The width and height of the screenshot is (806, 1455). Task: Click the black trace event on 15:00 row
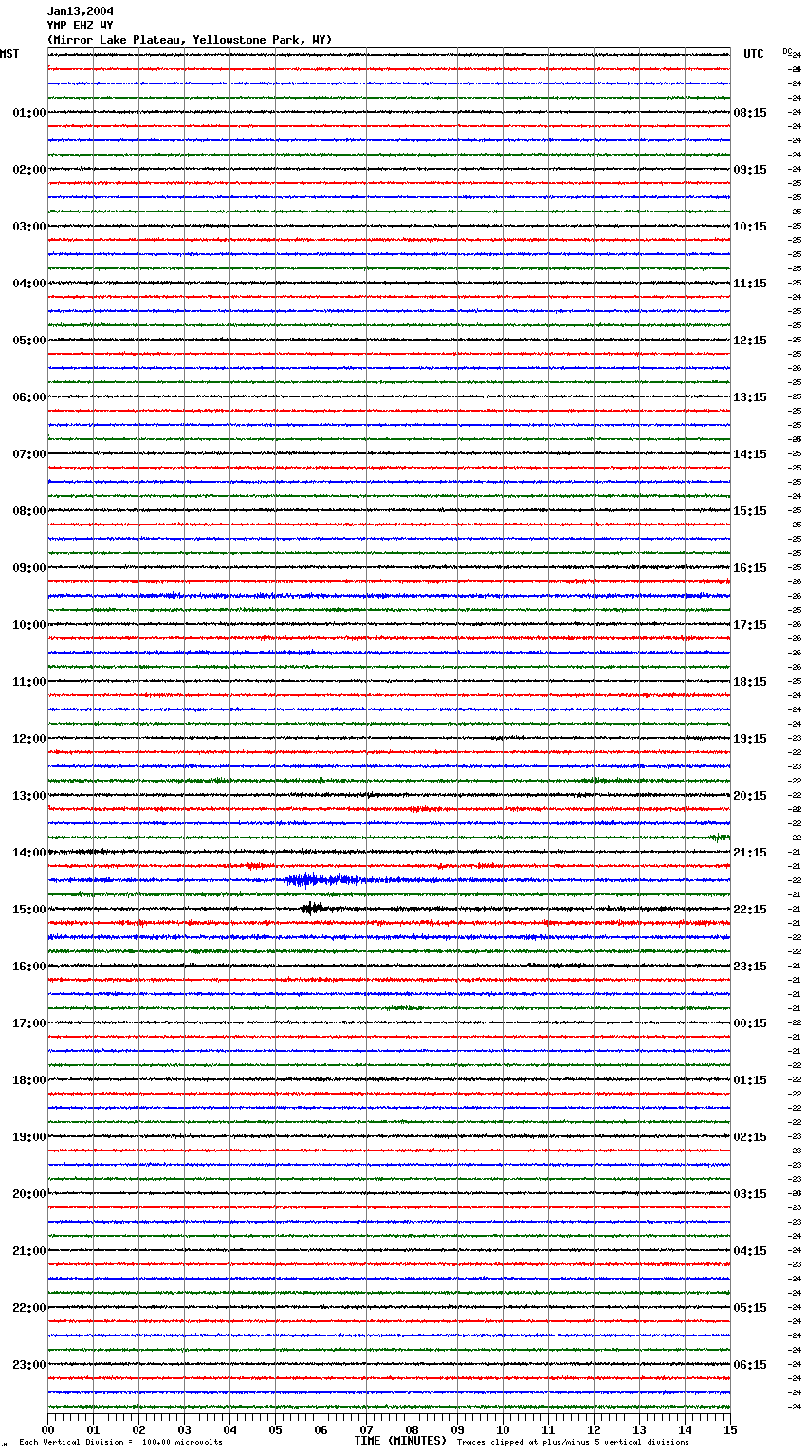pyautogui.click(x=311, y=909)
